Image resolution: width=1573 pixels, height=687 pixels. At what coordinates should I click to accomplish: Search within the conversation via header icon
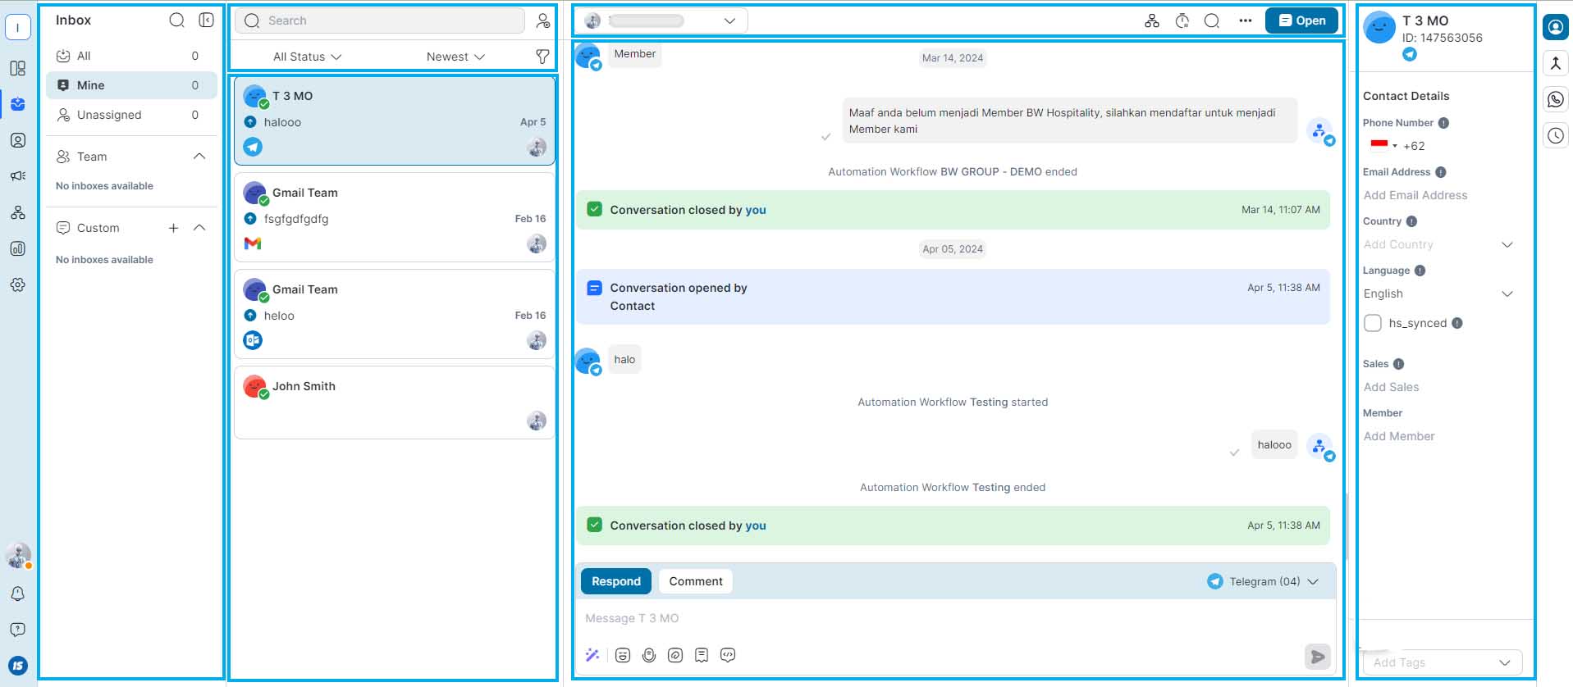point(1212,21)
